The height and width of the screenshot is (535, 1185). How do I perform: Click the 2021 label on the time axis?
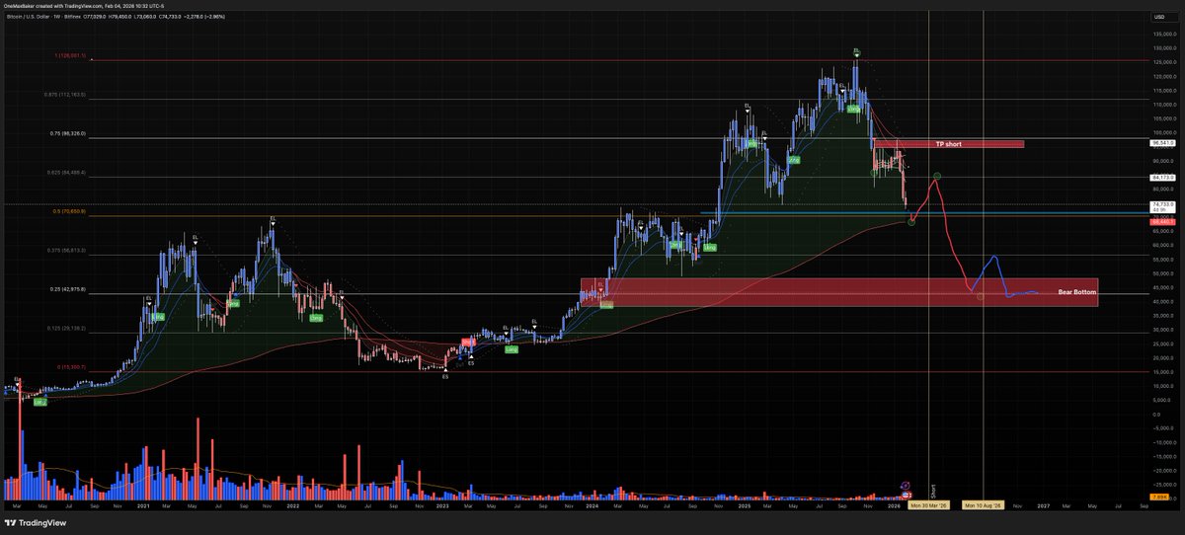142,504
